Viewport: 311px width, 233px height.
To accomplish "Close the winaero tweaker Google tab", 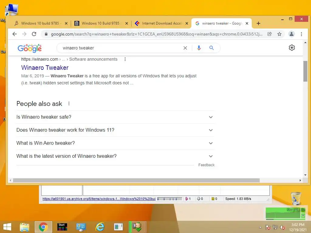I will click(x=247, y=23).
